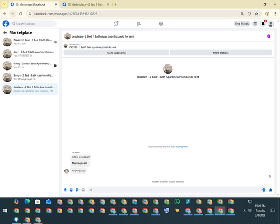The width and height of the screenshot is (280, 224).
Task: Show hidden system tray icons
Action: (x=244, y=211)
